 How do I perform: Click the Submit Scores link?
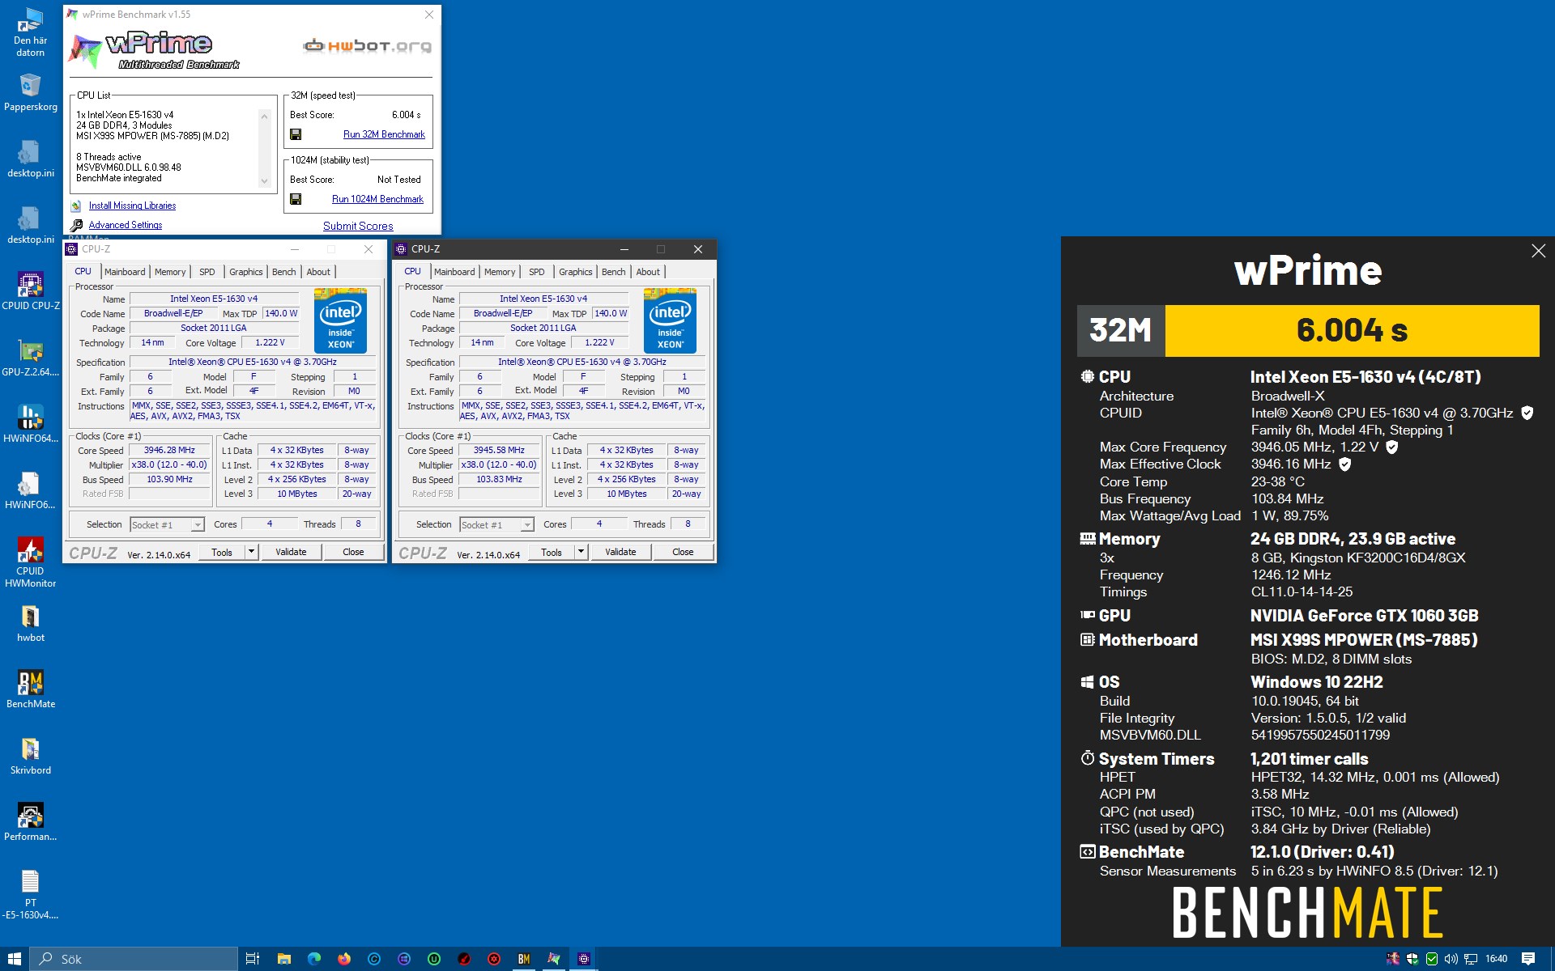[x=358, y=226]
